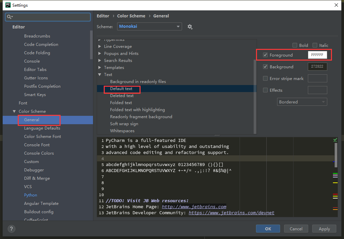Select the Soft wrap sign item
Viewport: 344px width, 239px height.
[124, 124]
